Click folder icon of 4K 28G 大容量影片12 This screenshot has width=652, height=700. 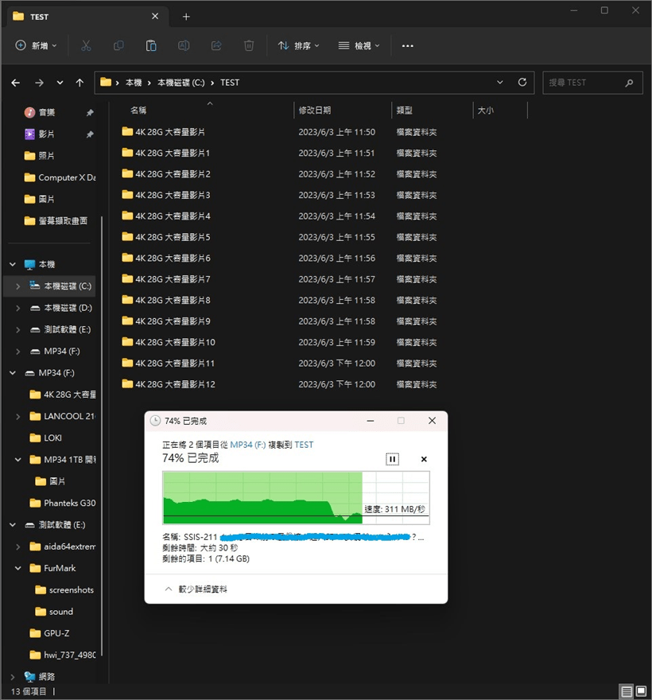(x=127, y=384)
